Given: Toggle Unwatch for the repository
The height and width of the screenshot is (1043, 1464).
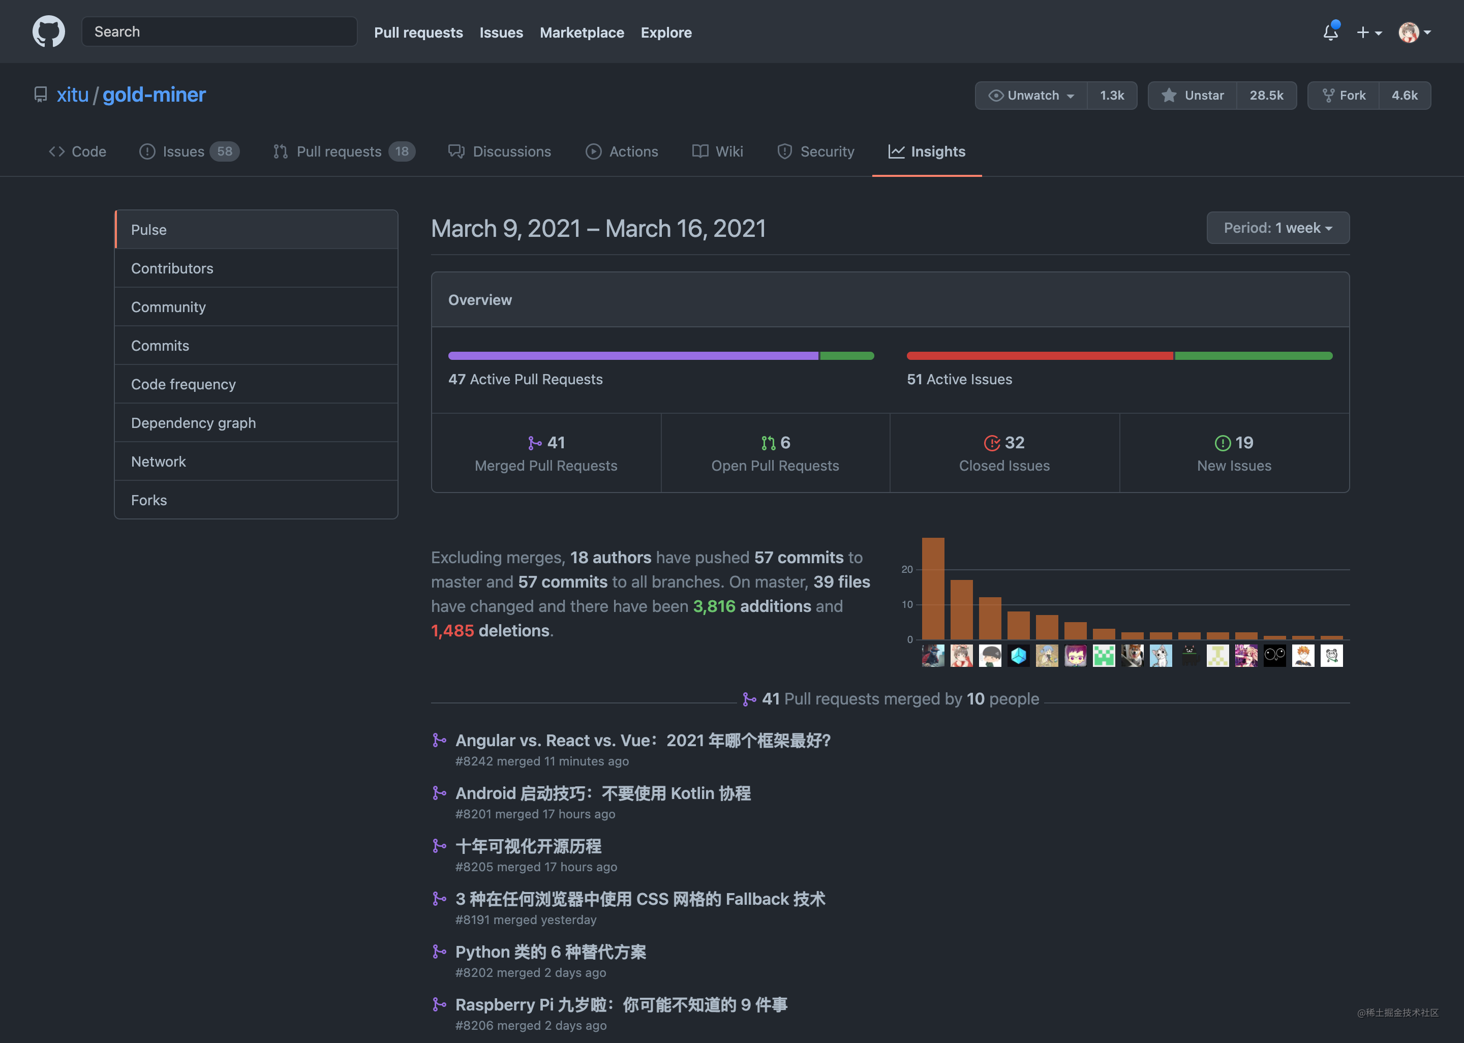Looking at the screenshot, I should pyautogui.click(x=1031, y=96).
